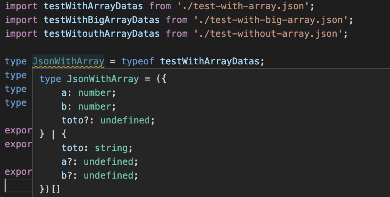Image resolution: width=390 pixels, height=197 pixels.
Task: Click 'a?: undefined;' line in tooltip
Action: click(x=100, y=162)
